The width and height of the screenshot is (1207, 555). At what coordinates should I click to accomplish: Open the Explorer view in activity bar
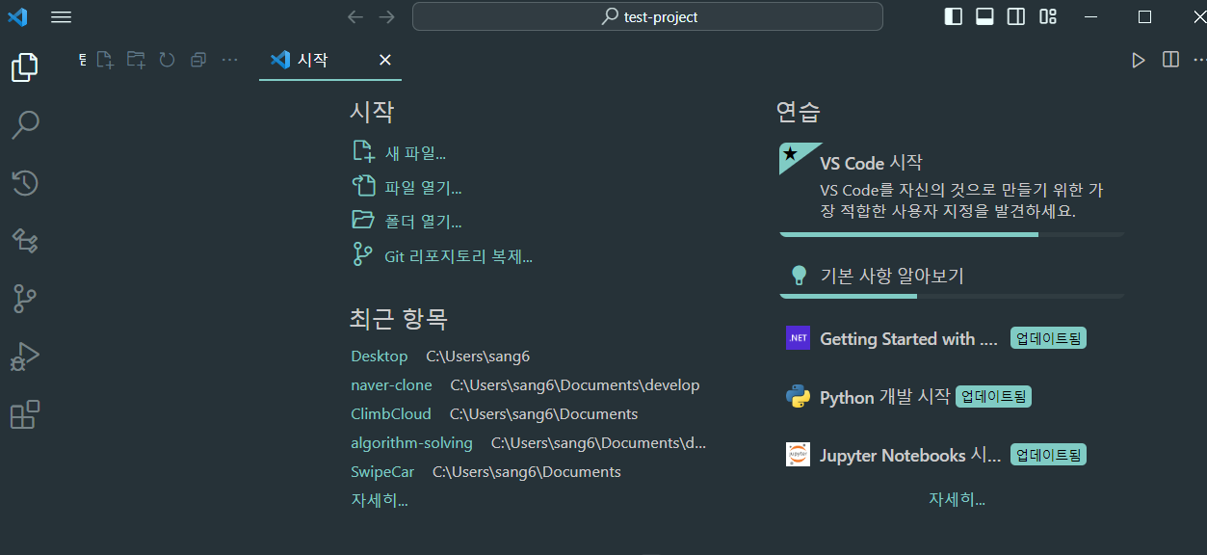click(24, 66)
